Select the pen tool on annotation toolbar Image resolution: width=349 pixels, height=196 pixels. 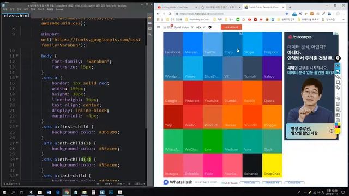coord(338,77)
